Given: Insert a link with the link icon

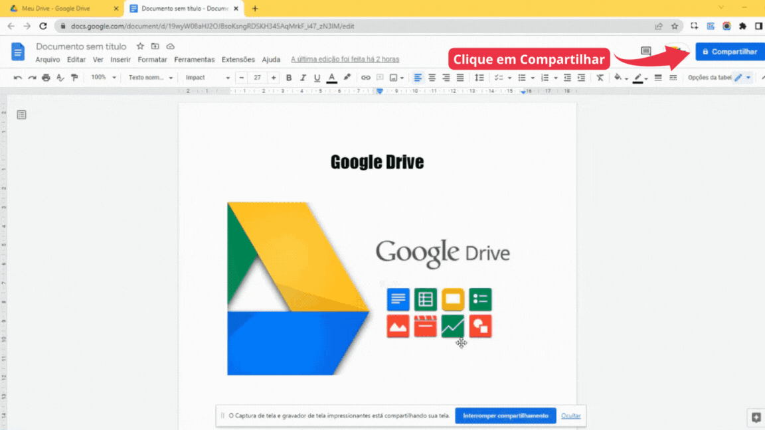Looking at the screenshot, I should tap(365, 78).
